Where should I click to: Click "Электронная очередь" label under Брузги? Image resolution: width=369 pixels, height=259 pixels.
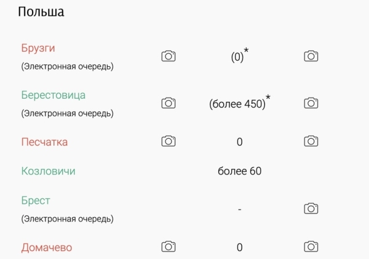pyautogui.click(x=68, y=65)
